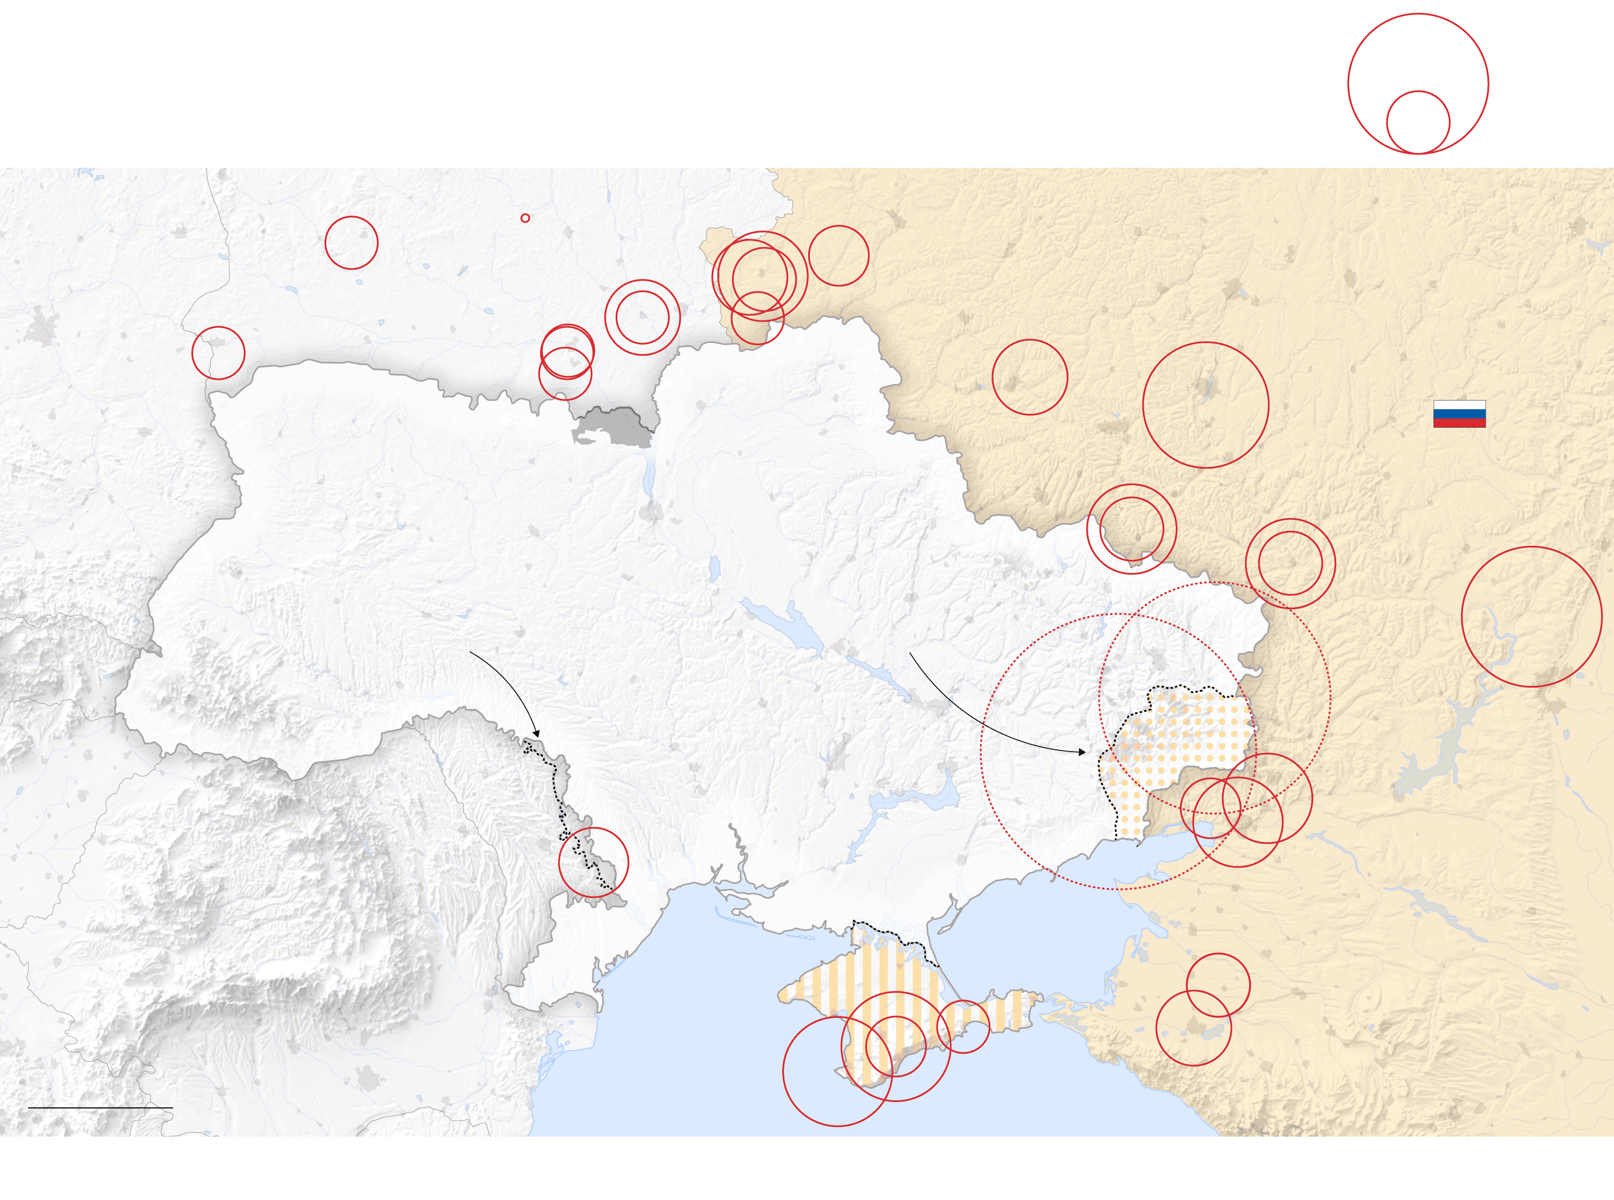Click the scale bar line at bottom left
The width and height of the screenshot is (1614, 1200).
click(x=100, y=1108)
